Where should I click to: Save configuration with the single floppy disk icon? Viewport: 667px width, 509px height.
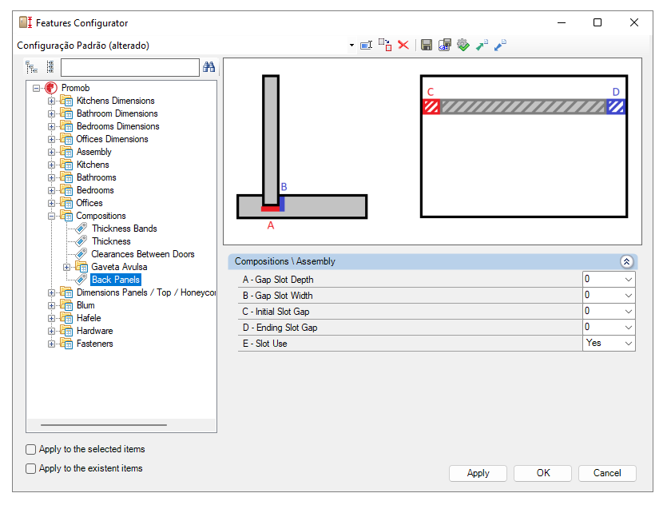click(427, 45)
